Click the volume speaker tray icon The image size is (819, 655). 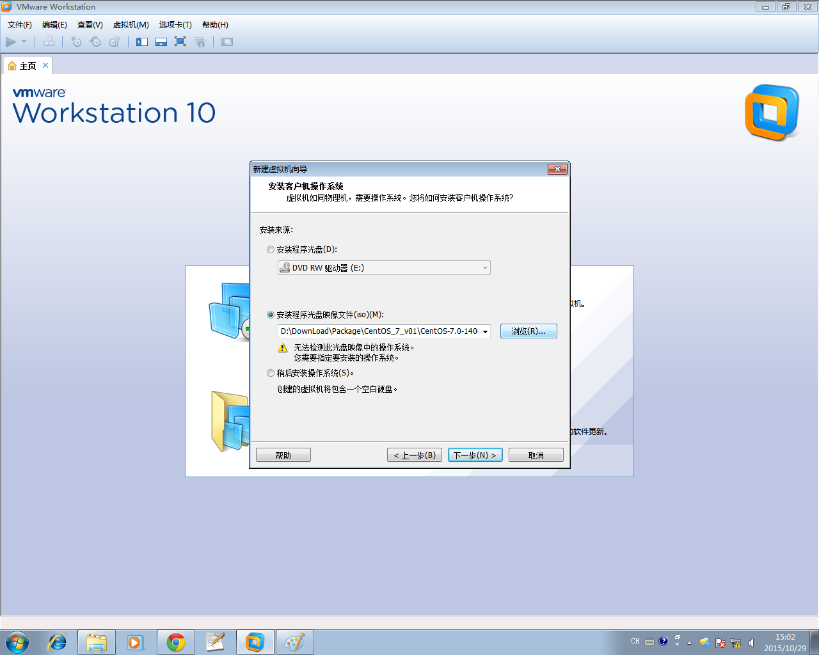coord(751,643)
